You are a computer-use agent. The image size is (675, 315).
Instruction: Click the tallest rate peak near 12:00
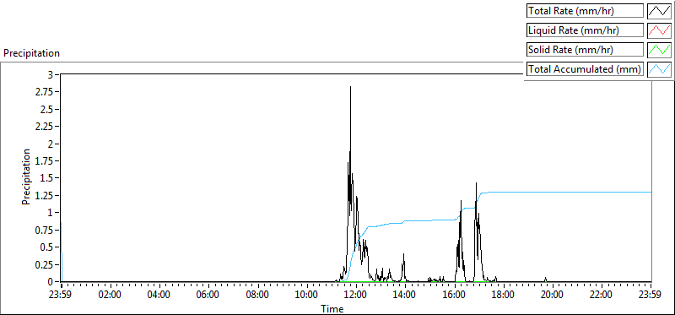[x=350, y=88]
